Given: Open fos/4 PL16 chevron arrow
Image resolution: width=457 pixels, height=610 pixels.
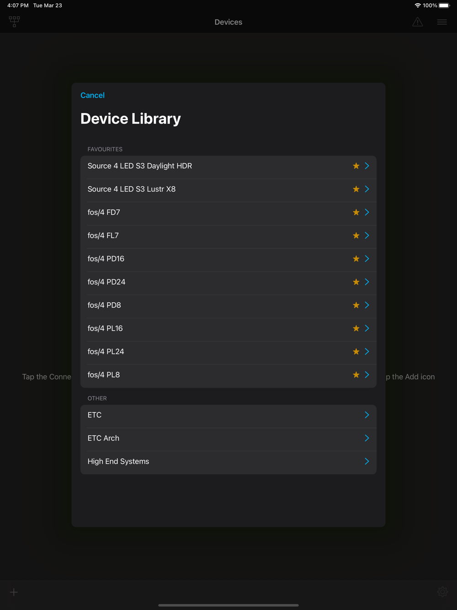Looking at the screenshot, I should 367,328.
